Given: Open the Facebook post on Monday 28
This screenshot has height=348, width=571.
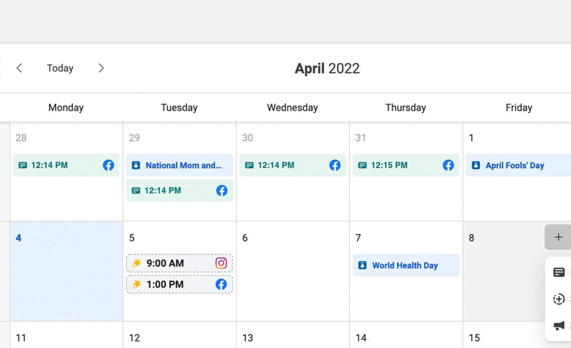Looking at the screenshot, I should click(x=58, y=165).
